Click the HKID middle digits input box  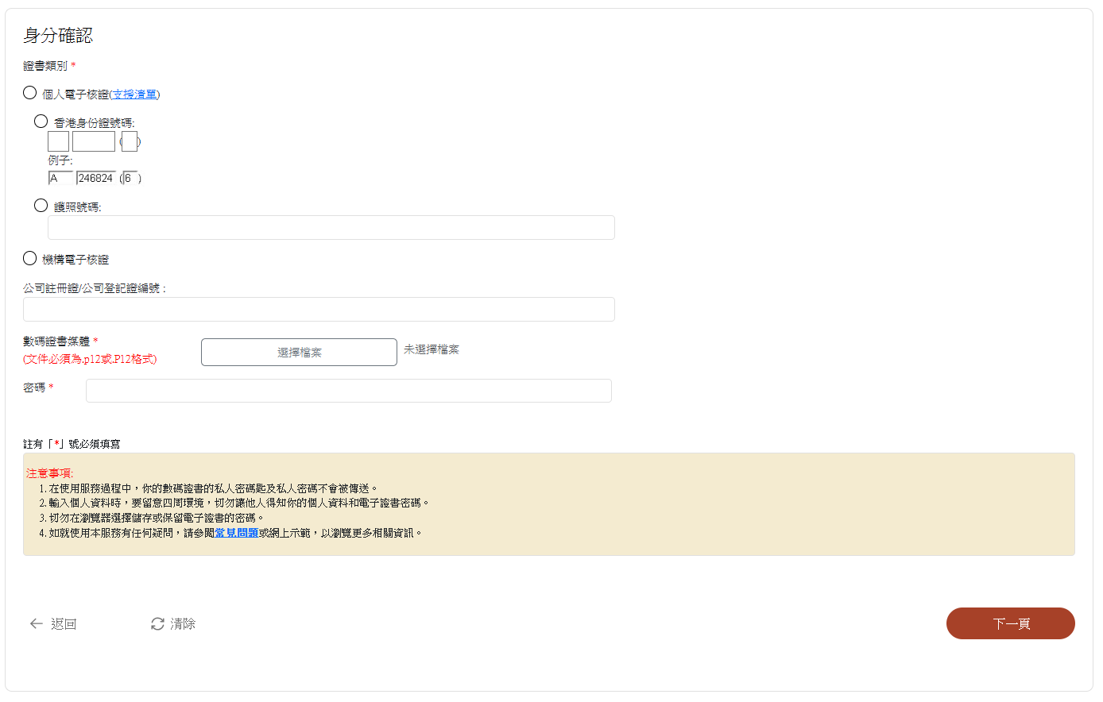94,142
